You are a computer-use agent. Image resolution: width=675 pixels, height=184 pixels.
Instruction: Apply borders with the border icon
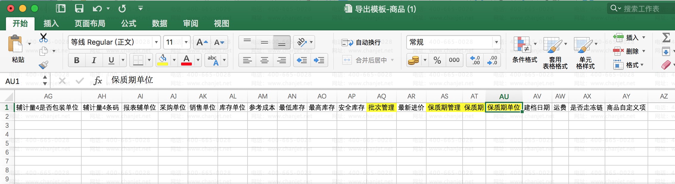(x=138, y=60)
